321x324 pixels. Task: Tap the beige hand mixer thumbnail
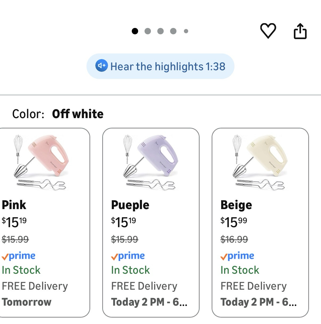(260, 162)
